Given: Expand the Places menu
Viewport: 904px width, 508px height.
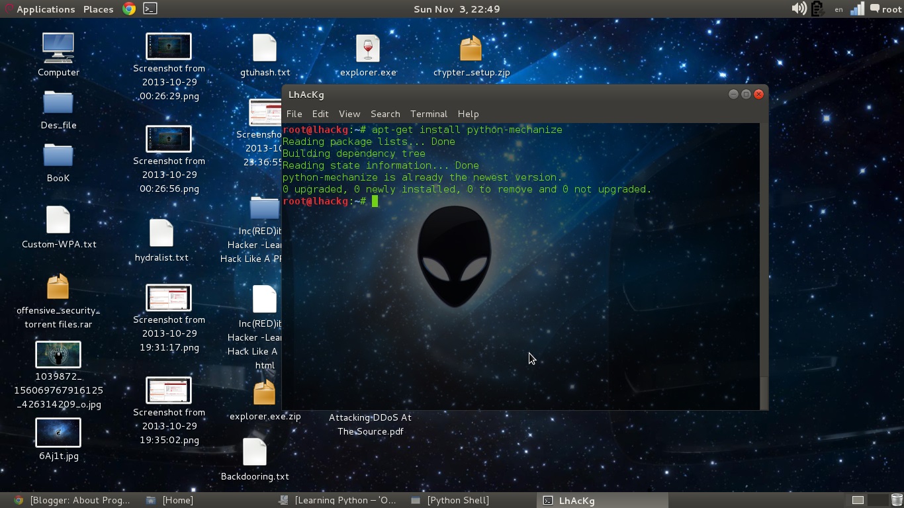Looking at the screenshot, I should point(97,9).
